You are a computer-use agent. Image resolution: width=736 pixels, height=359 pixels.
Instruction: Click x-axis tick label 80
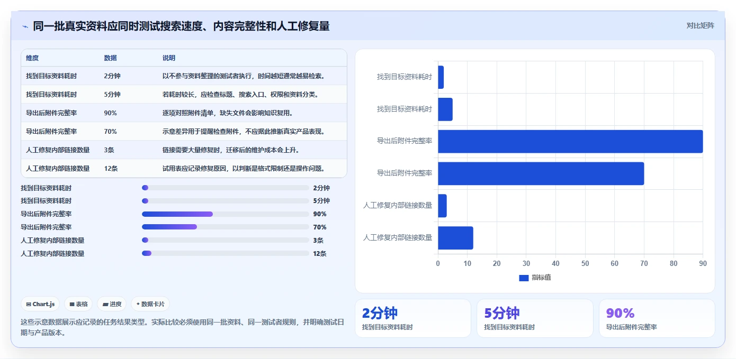(674, 263)
